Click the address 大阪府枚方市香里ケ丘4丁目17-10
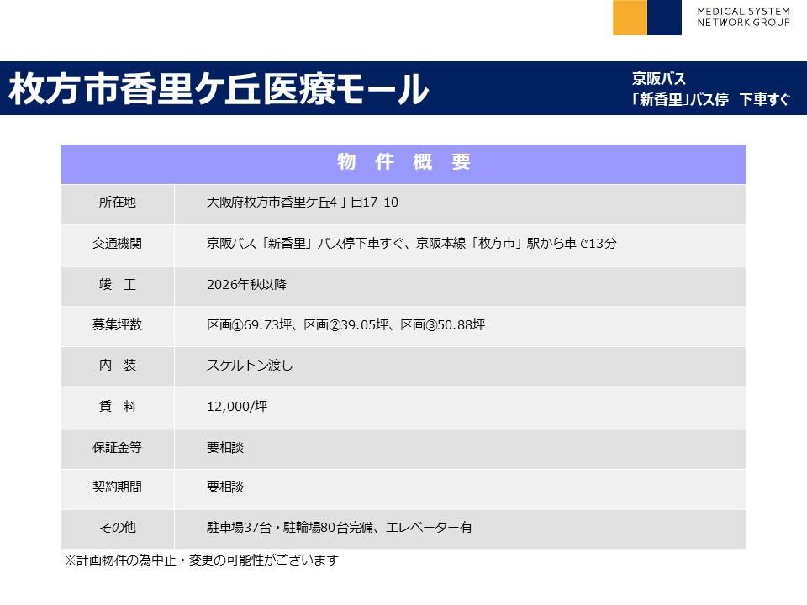The width and height of the screenshot is (807, 605). [x=302, y=203]
